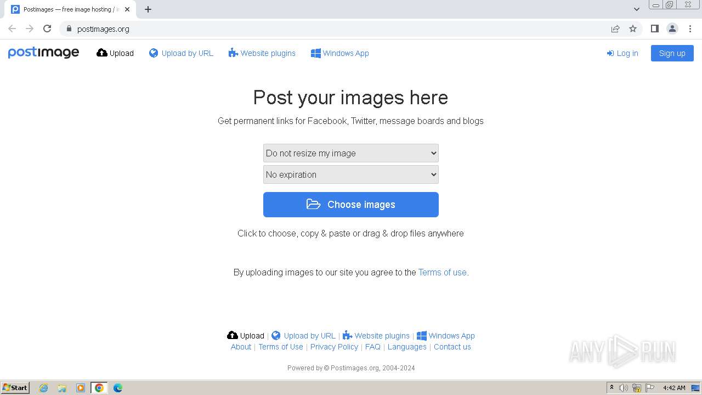This screenshot has width=702, height=395.
Task: Click the Chrome profile avatar icon
Action: [672, 29]
